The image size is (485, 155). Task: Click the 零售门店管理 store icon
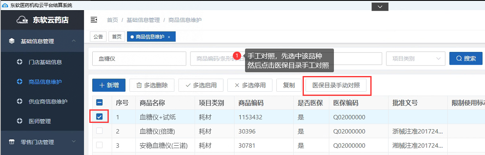11,142
